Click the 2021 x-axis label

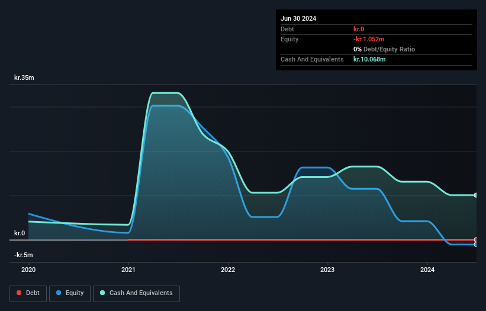128,270
